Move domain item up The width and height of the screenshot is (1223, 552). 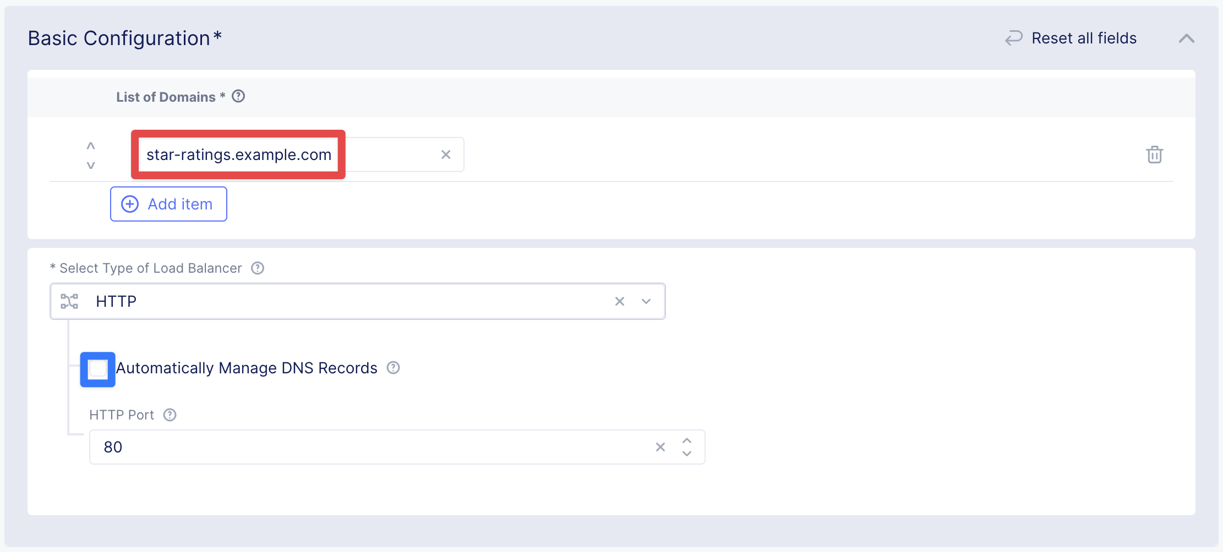pos(91,146)
